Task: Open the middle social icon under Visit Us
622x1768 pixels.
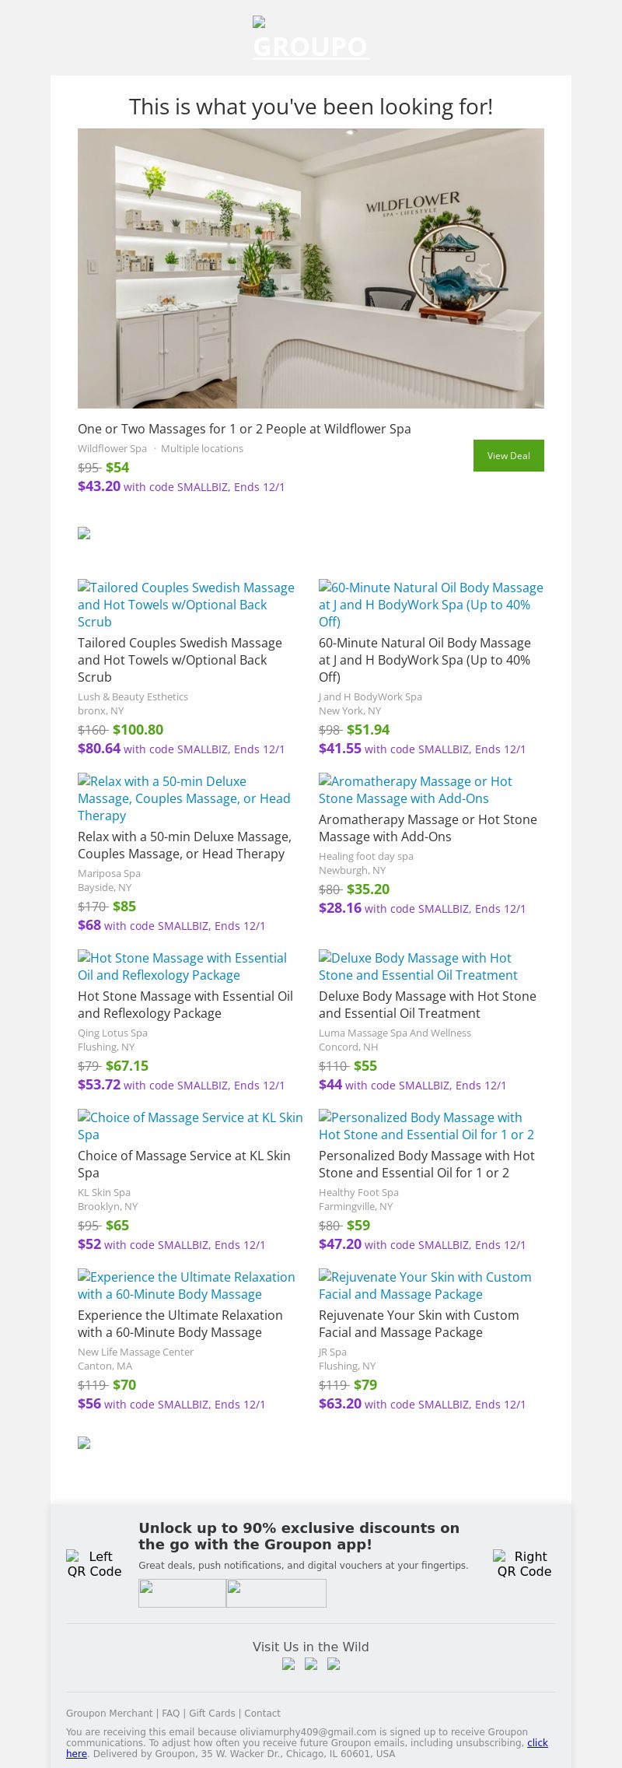Action: (311, 1665)
